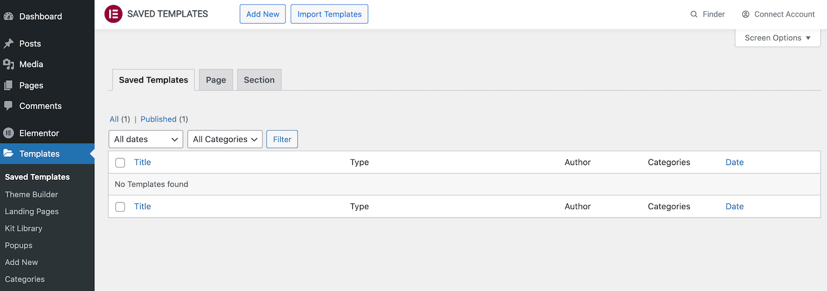Sort by the Date column header

point(734,162)
